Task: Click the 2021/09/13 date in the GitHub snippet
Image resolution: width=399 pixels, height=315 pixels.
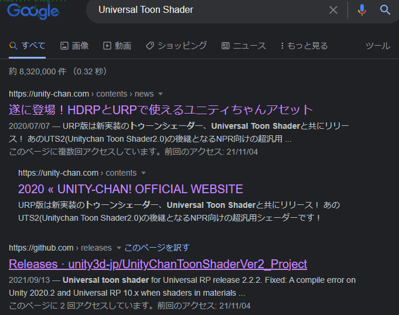Action: 29,280
